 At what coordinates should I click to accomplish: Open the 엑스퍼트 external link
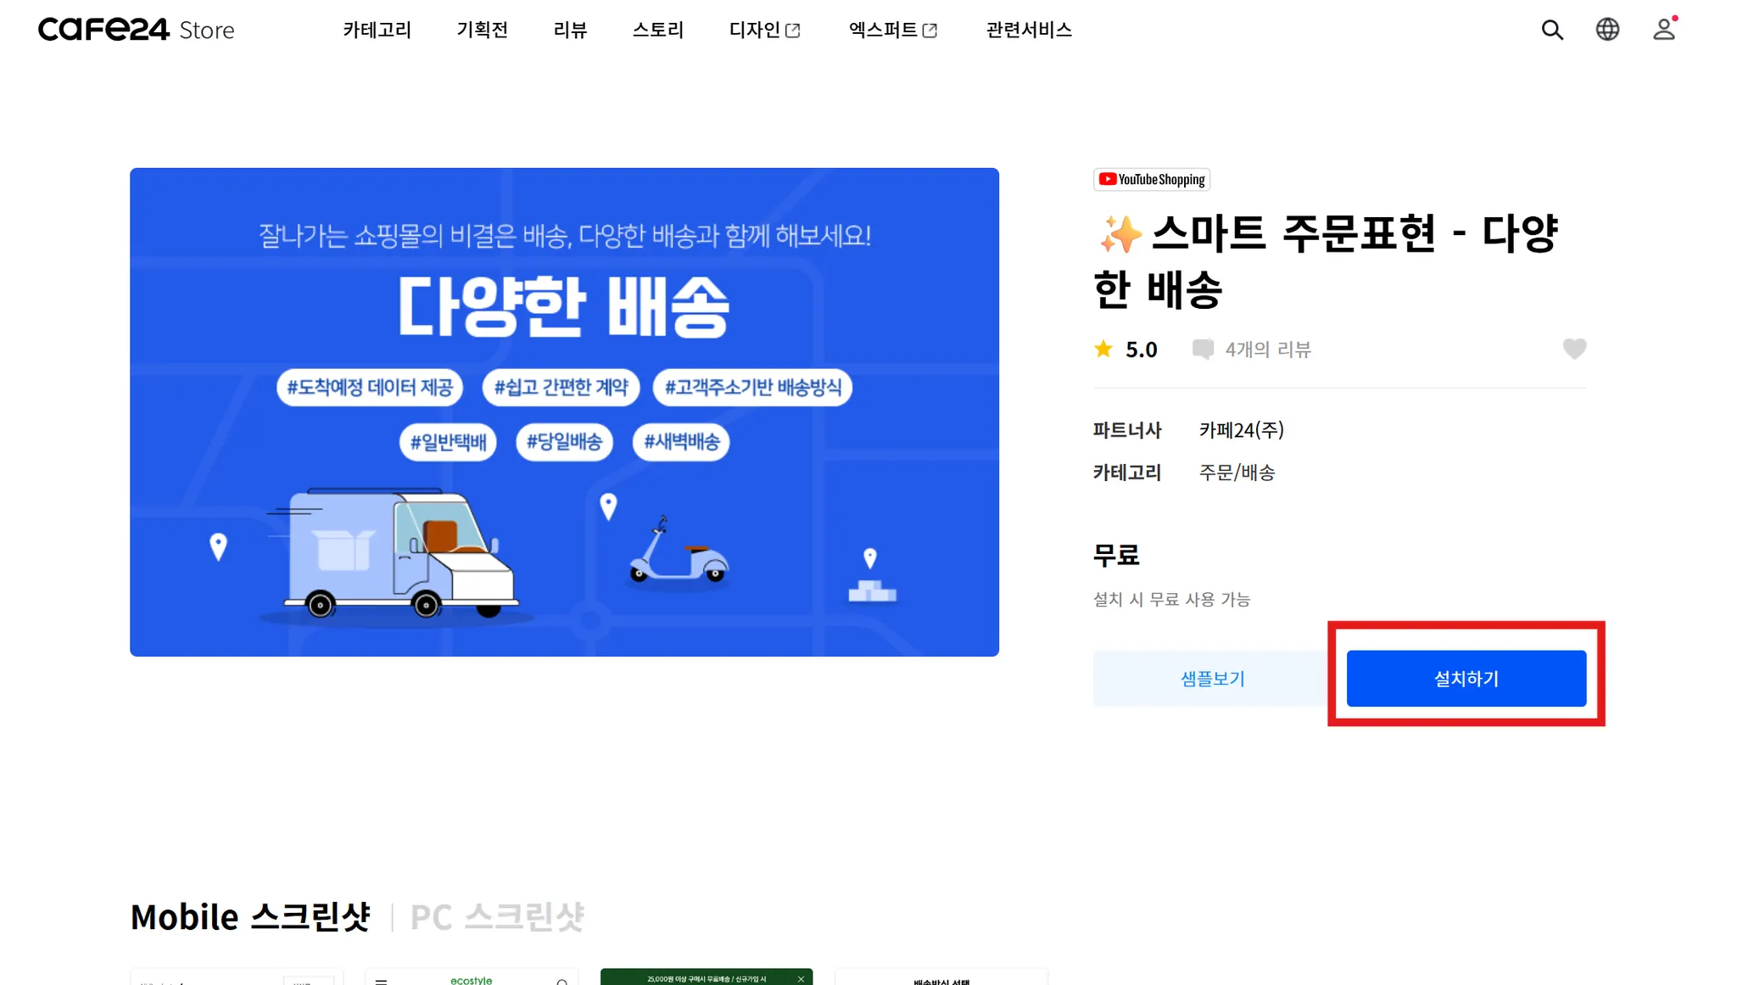coord(893,30)
